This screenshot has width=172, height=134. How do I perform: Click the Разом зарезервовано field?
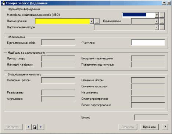click(148, 105)
